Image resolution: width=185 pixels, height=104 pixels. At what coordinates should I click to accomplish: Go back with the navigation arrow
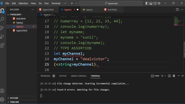(72, 3)
